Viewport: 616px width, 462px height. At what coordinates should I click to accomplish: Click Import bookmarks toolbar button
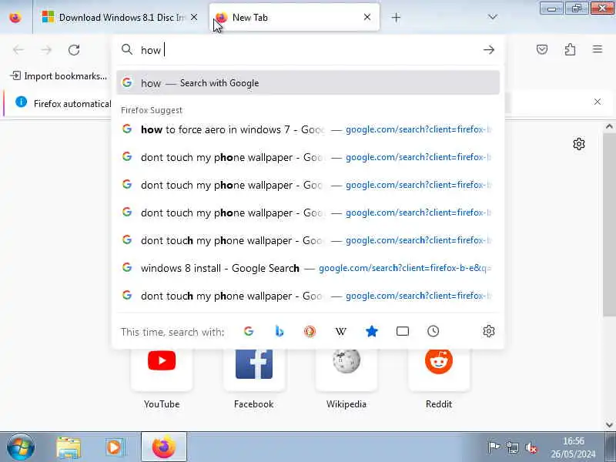pos(59,75)
